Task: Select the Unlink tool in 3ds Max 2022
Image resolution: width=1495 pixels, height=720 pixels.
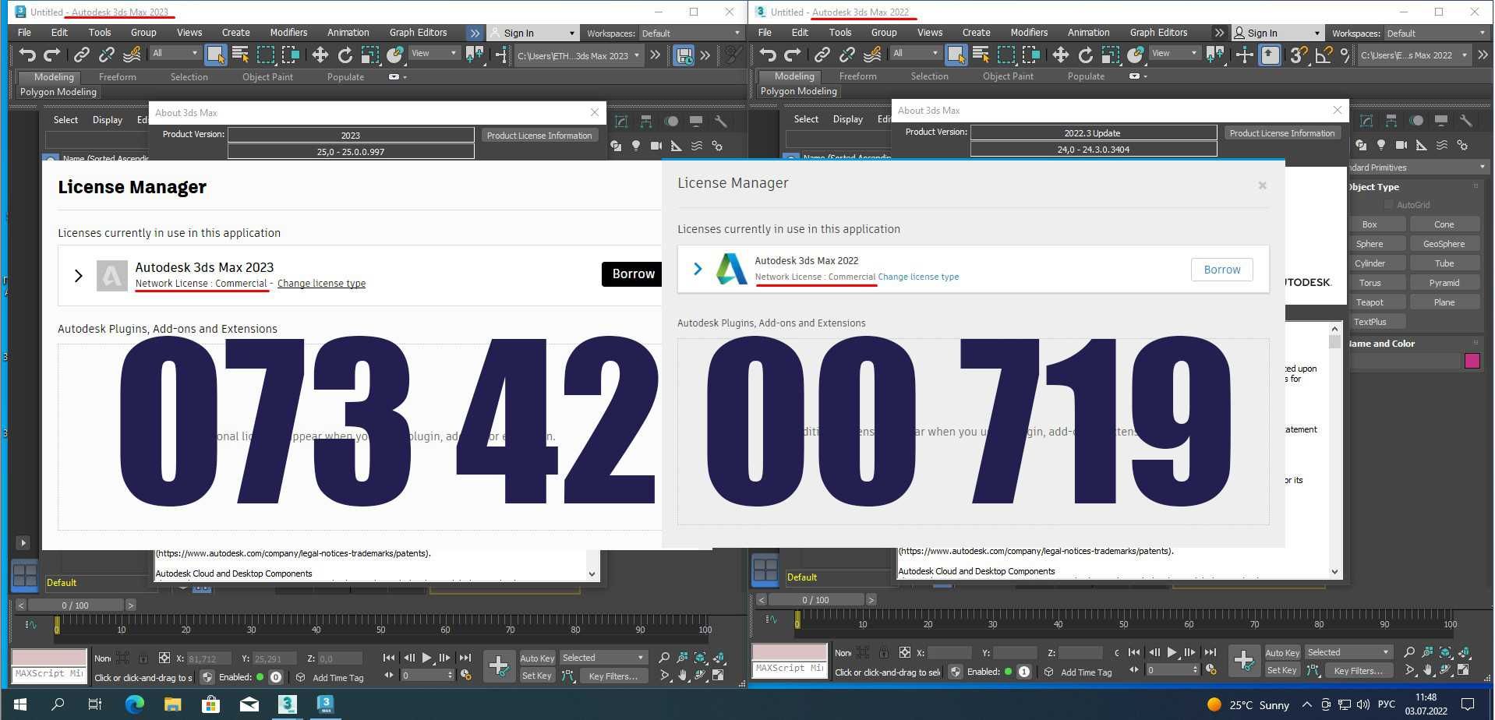Action: 846,55
